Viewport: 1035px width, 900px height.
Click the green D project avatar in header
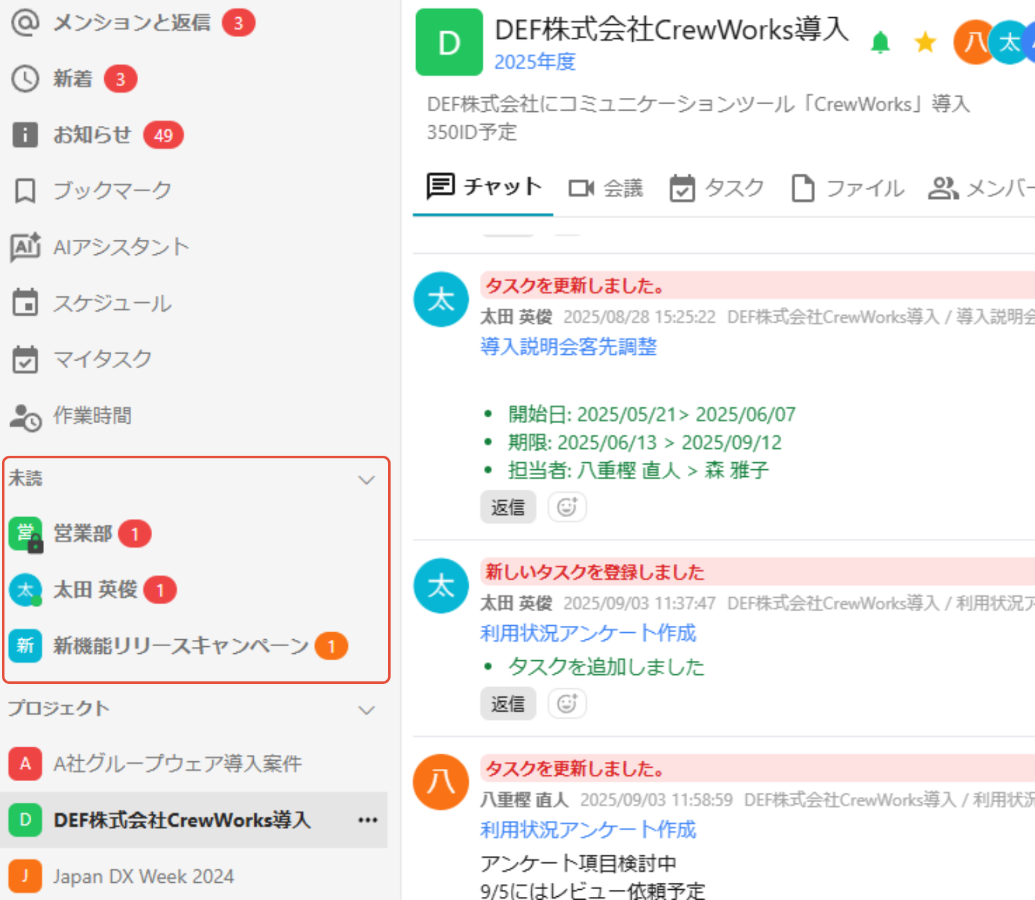coord(449,42)
